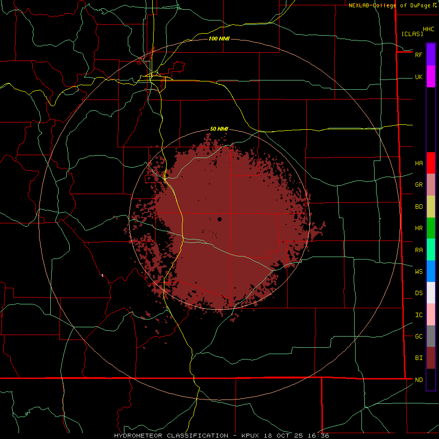Viewport: 439px width, 439px height.
Task: Click the RF purple legend swatch
Action: [x=431, y=55]
